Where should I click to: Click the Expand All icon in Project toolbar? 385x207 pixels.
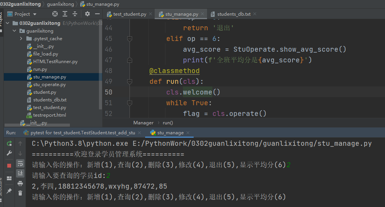tap(65, 14)
